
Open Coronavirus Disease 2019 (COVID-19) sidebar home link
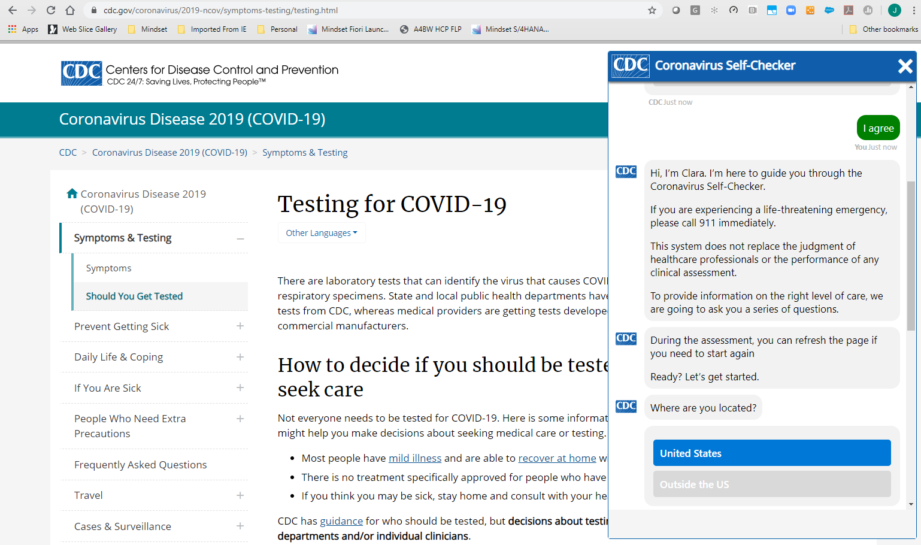143,201
